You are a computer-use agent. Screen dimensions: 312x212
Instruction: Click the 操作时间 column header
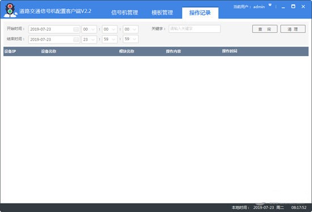pos(230,51)
